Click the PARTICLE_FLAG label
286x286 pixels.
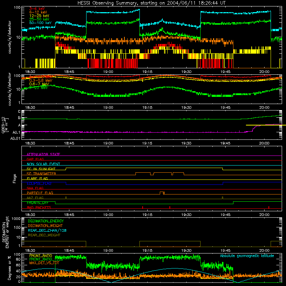pos(40,193)
